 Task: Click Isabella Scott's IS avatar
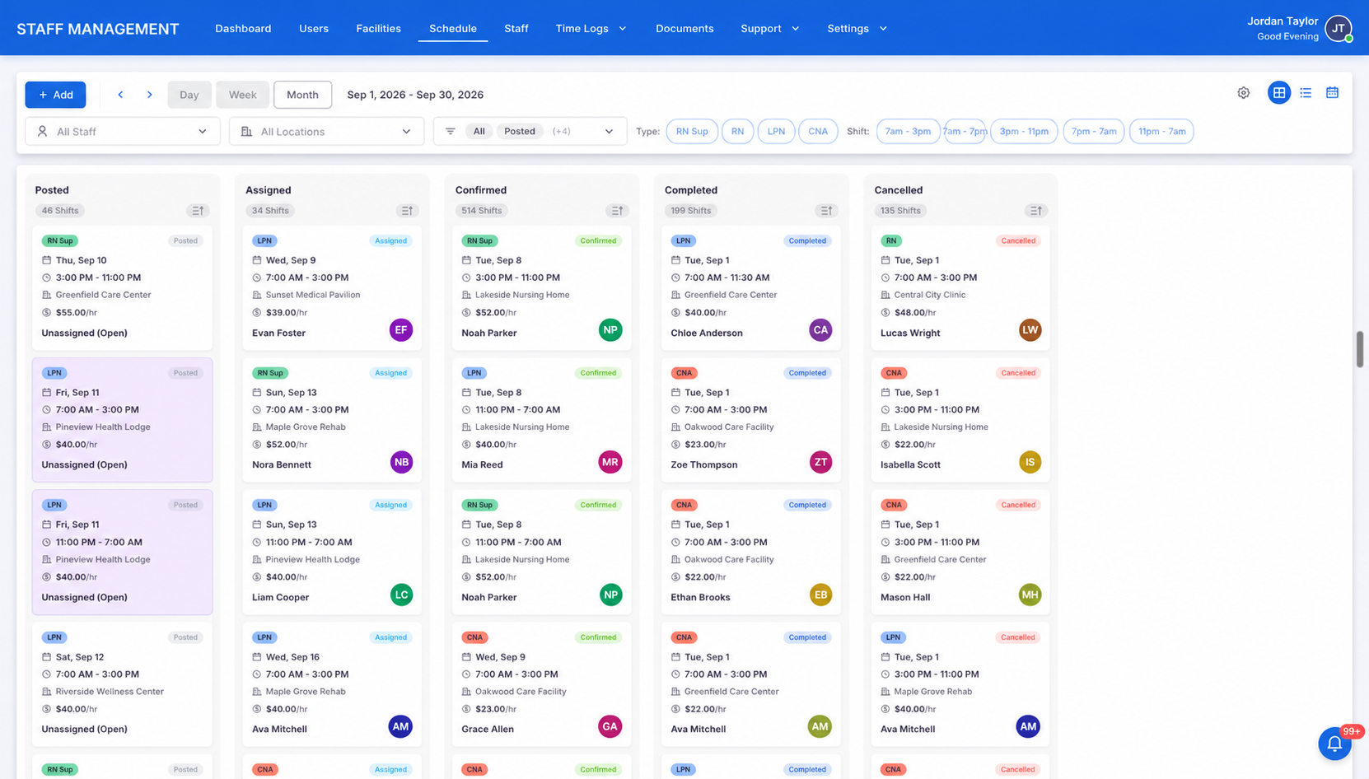[x=1030, y=462]
